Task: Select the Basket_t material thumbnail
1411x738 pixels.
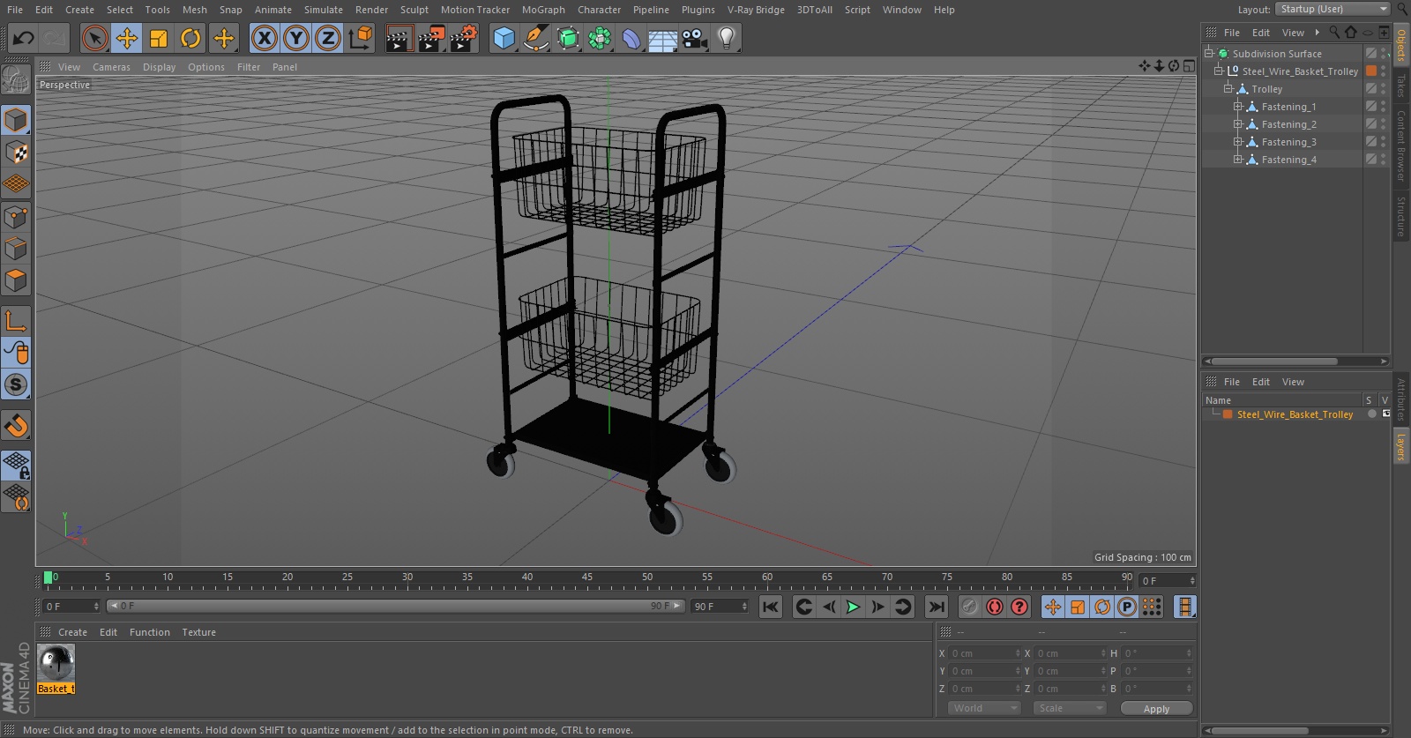Action: pyautogui.click(x=56, y=663)
